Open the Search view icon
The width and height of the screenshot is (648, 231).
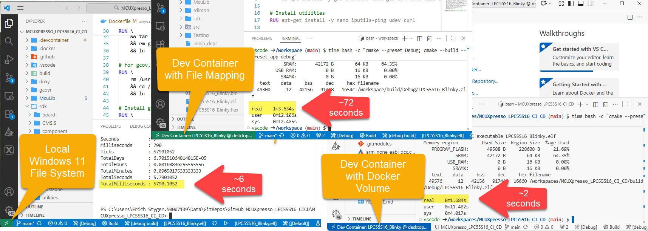pos(9,41)
